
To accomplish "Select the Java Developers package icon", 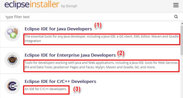I will 12,33.
